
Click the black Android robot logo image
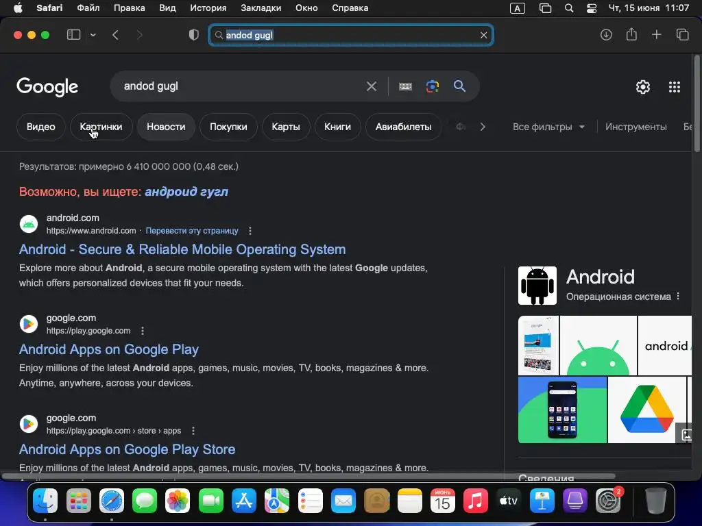[x=537, y=286]
